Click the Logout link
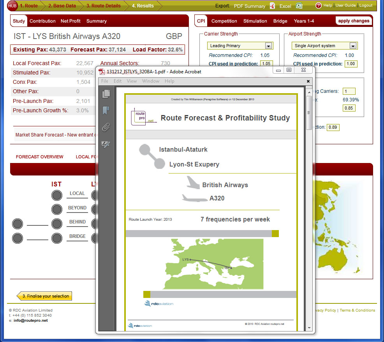Viewport: 384px width, 342px height. tap(366, 5)
